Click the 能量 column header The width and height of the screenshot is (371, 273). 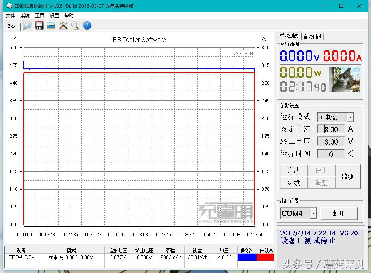tap(198, 250)
